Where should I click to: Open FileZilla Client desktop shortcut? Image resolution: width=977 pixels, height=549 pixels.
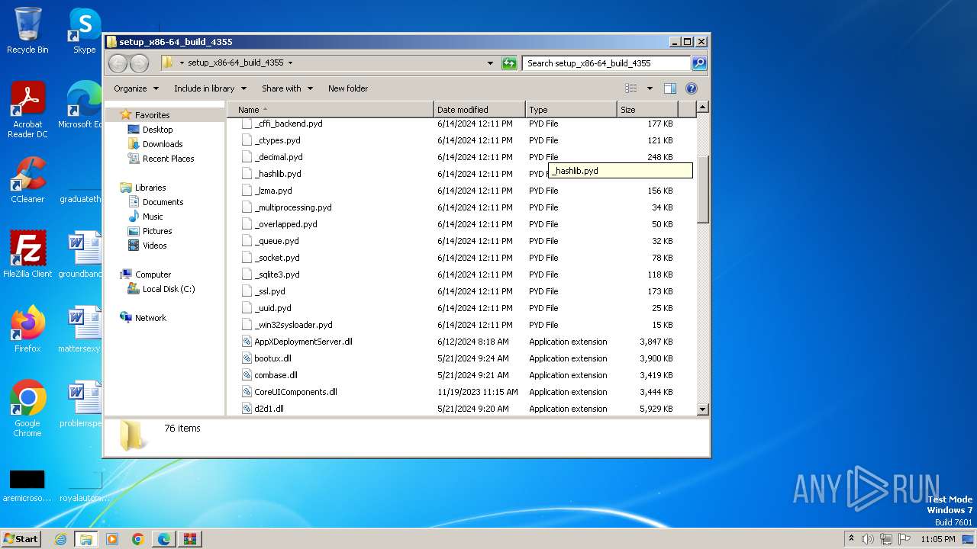tap(27, 254)
